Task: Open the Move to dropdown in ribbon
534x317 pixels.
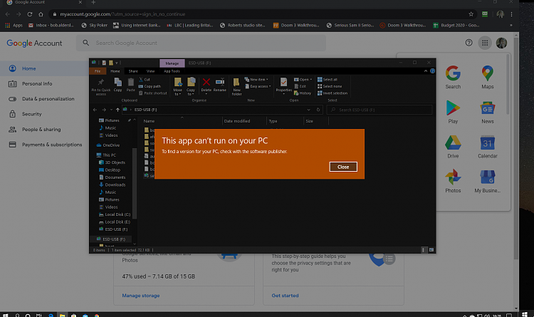Action: 178,87
